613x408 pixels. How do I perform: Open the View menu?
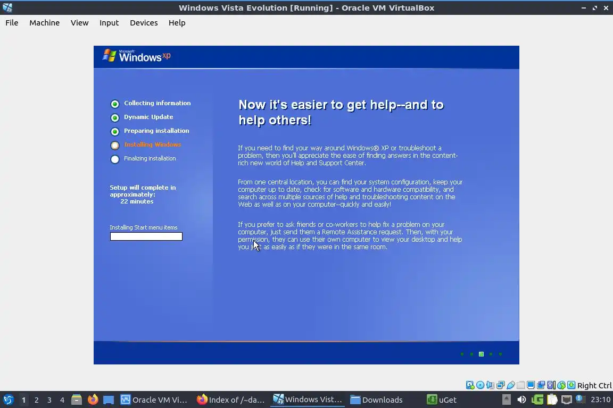(79, 23)
